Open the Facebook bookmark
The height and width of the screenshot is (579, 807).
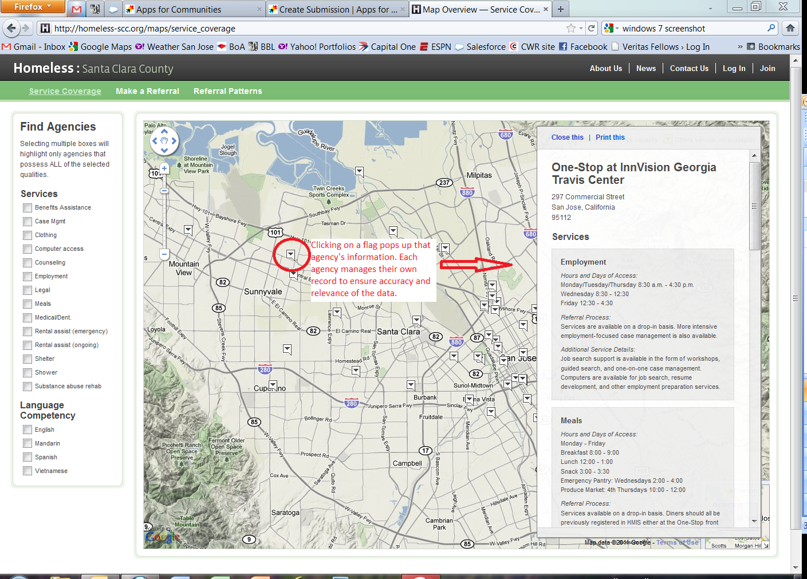588,46
